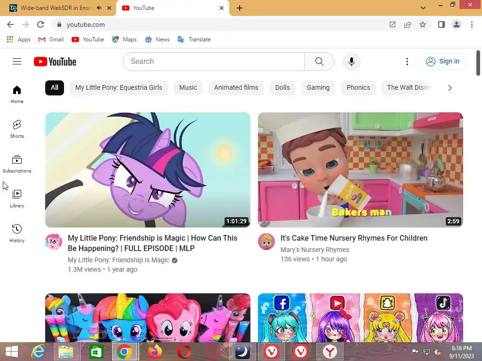Open the Maps bookmark
The image size is (482, 361).
124,39
